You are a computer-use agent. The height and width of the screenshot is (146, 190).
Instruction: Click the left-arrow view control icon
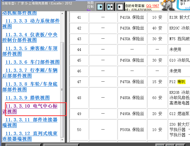(120, 7)
